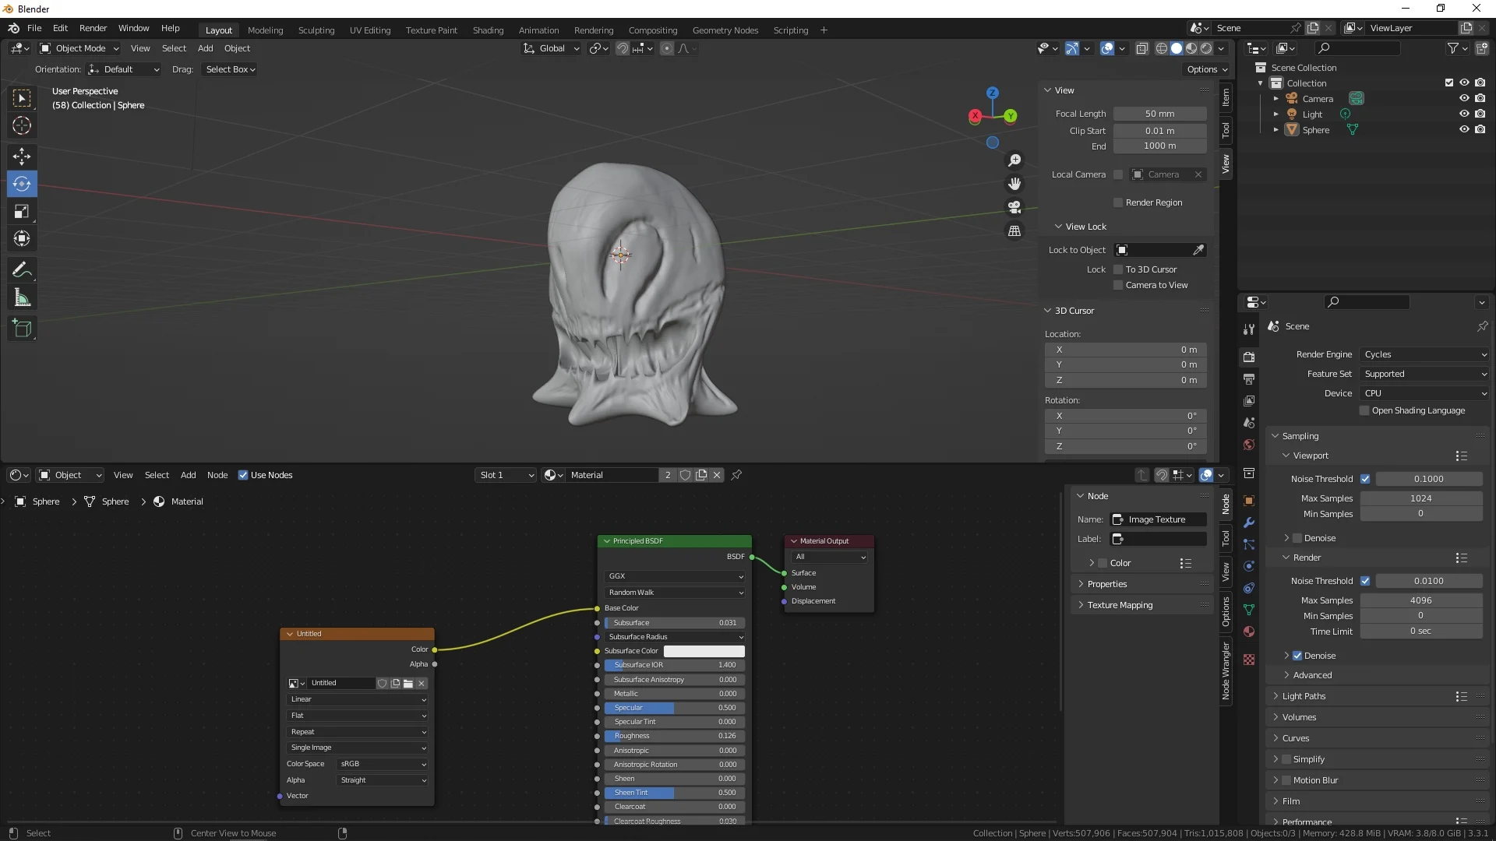
Task: Select the Move tool in the viewport toolbar
Action: [22, 157]
